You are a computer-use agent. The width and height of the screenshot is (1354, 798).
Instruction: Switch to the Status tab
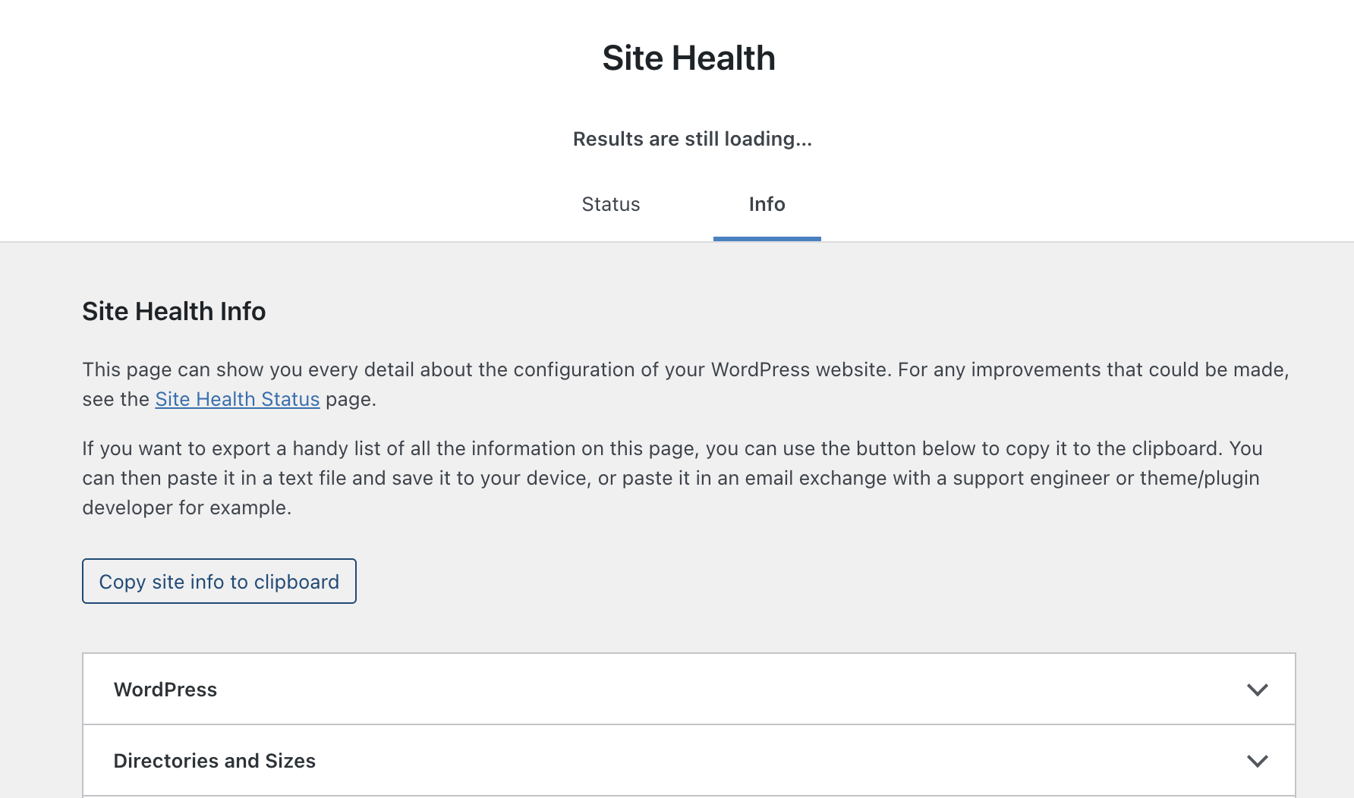pos(611,204)
